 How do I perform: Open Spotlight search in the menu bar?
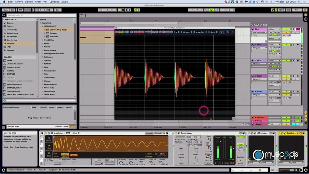coord(299,2)
